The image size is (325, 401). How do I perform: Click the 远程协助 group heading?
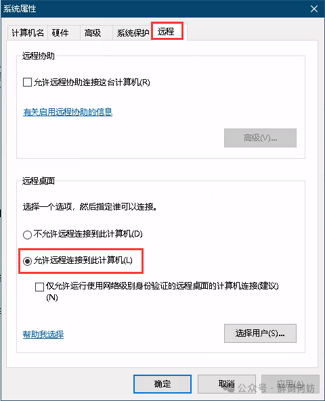point(39,55)
